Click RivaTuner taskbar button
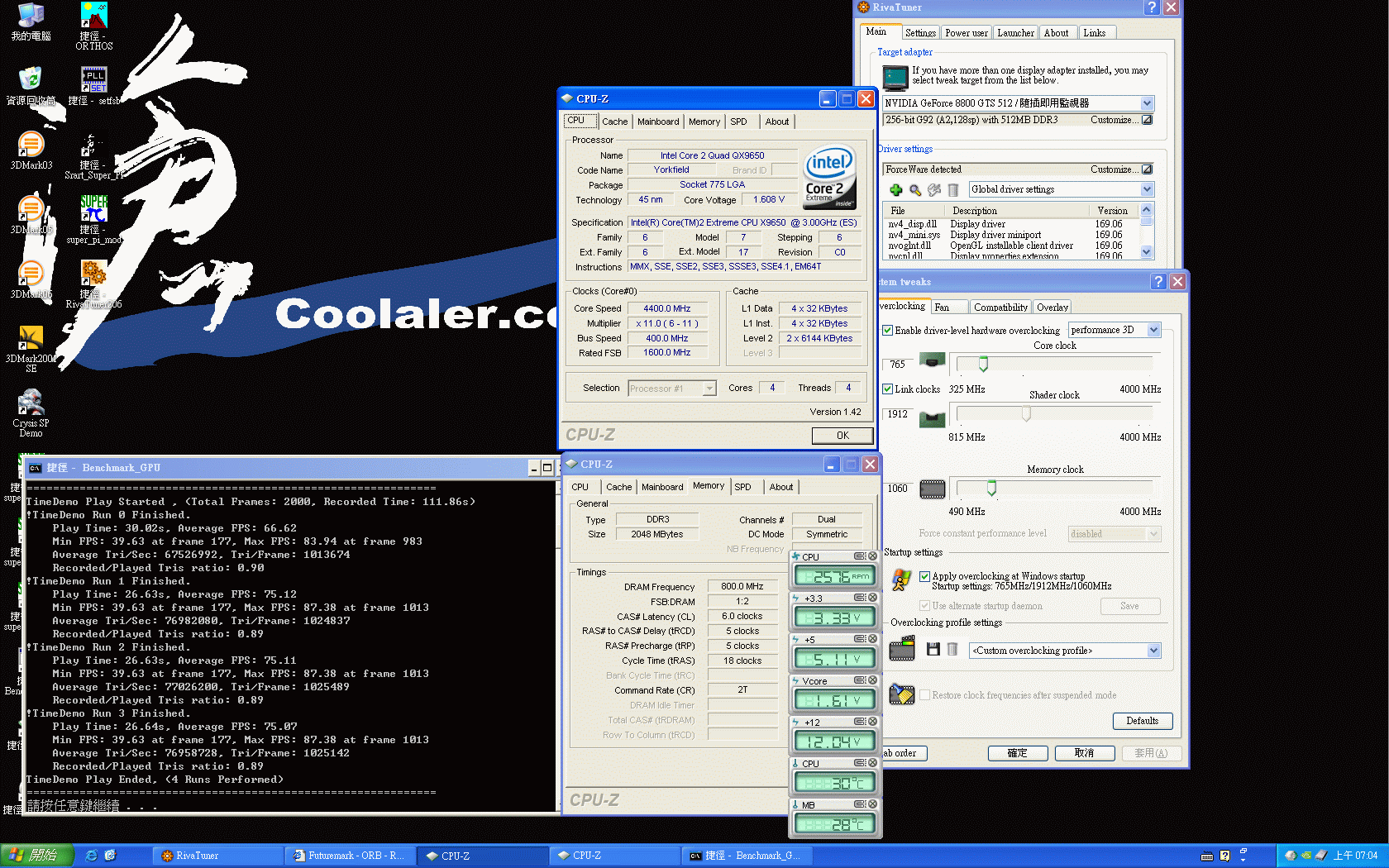This screenshot has height=868, width=1389. [217, 856]
